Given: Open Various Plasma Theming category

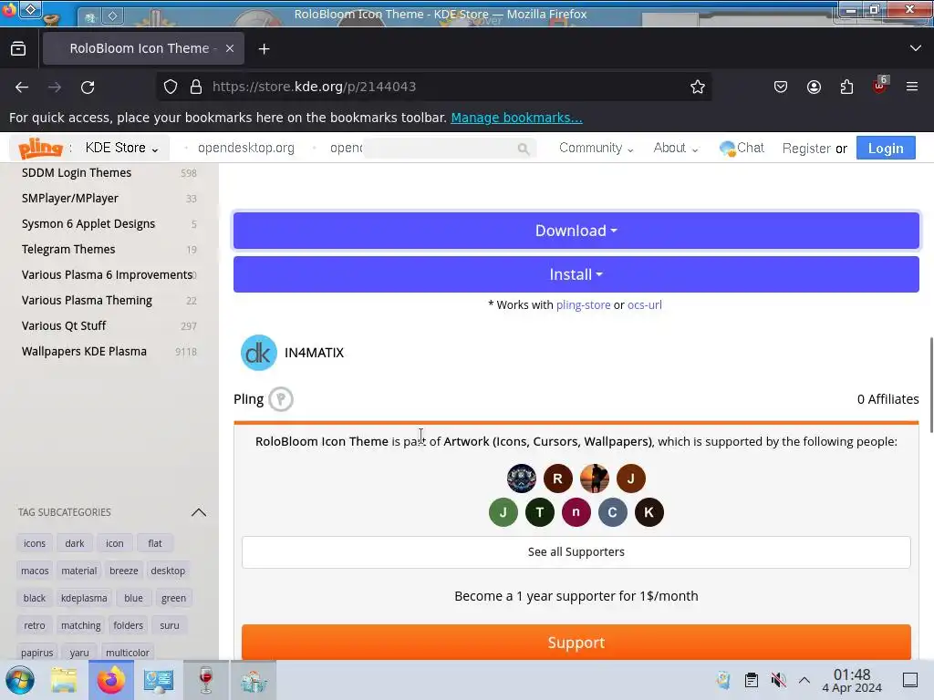Looking at the screenshot, I should click(x=87, y=301).
